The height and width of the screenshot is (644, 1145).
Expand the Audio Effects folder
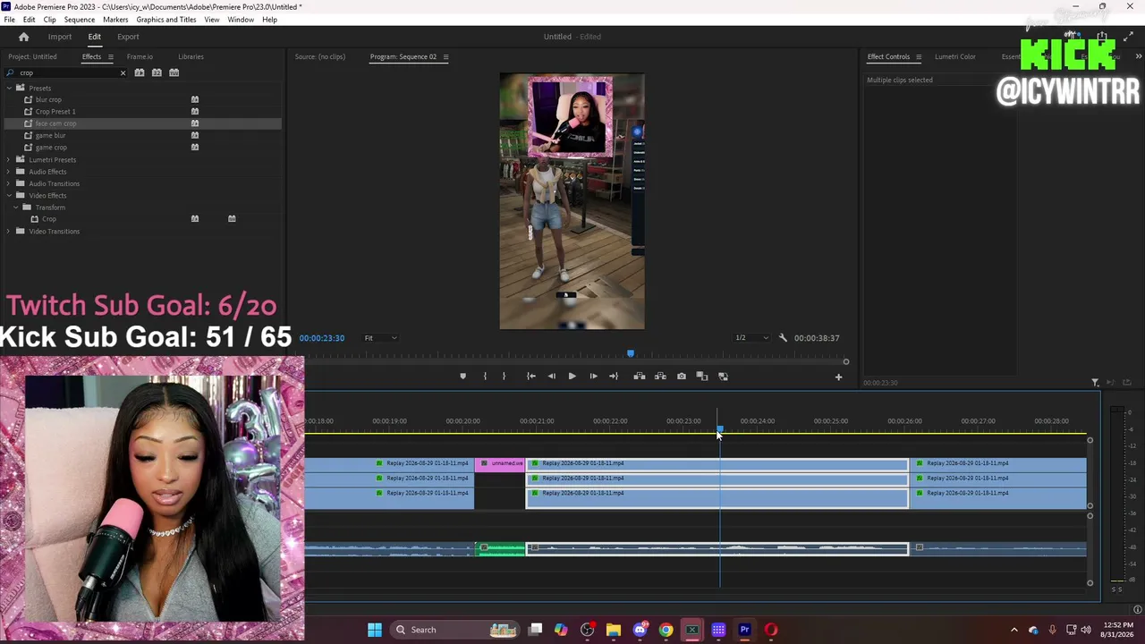(x=9, y=172)
